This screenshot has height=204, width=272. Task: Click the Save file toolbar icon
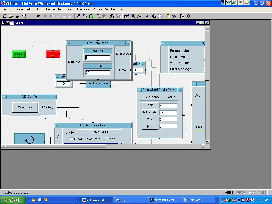[x=18, y=16]
